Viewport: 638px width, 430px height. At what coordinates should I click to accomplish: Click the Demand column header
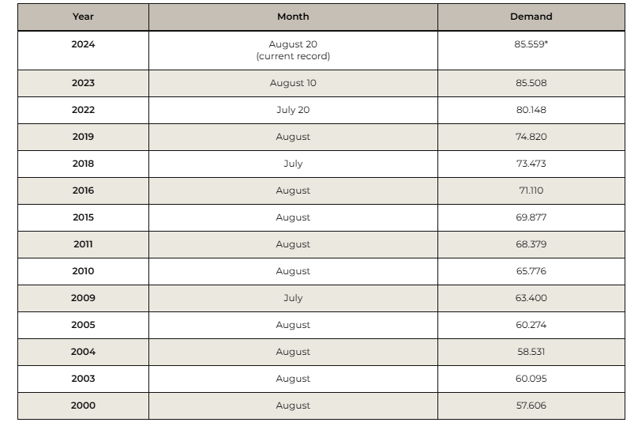[x=530, y=17]
